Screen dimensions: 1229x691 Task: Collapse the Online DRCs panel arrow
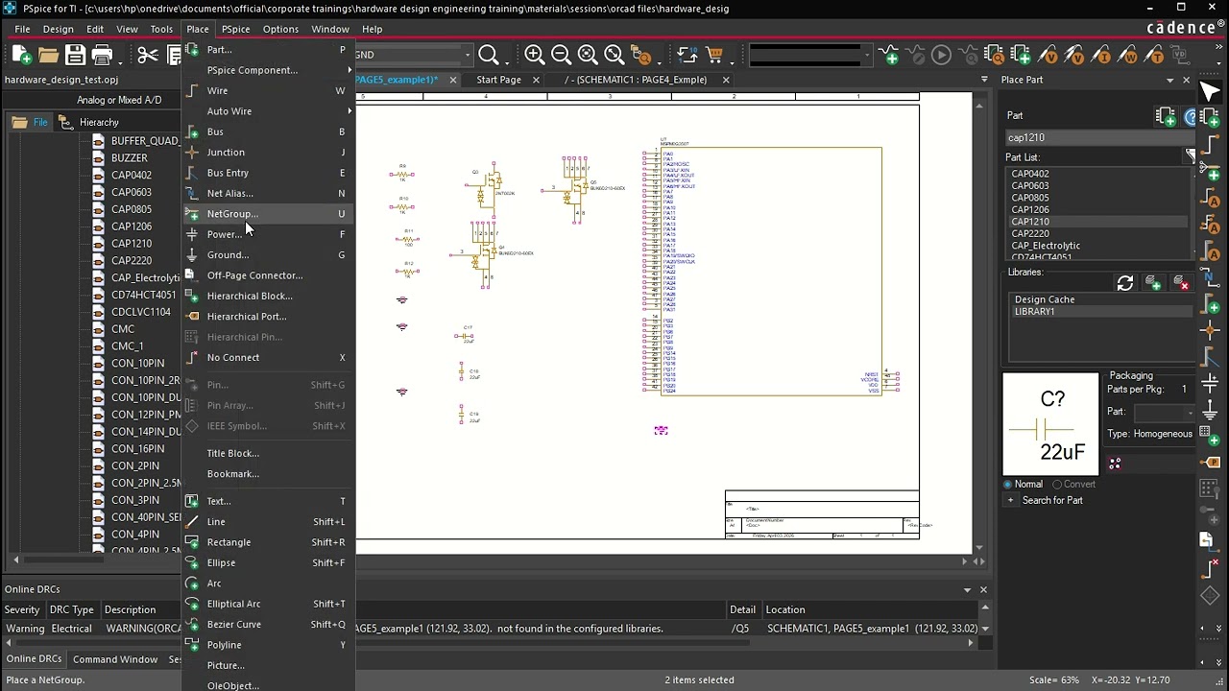coord(968,589)
